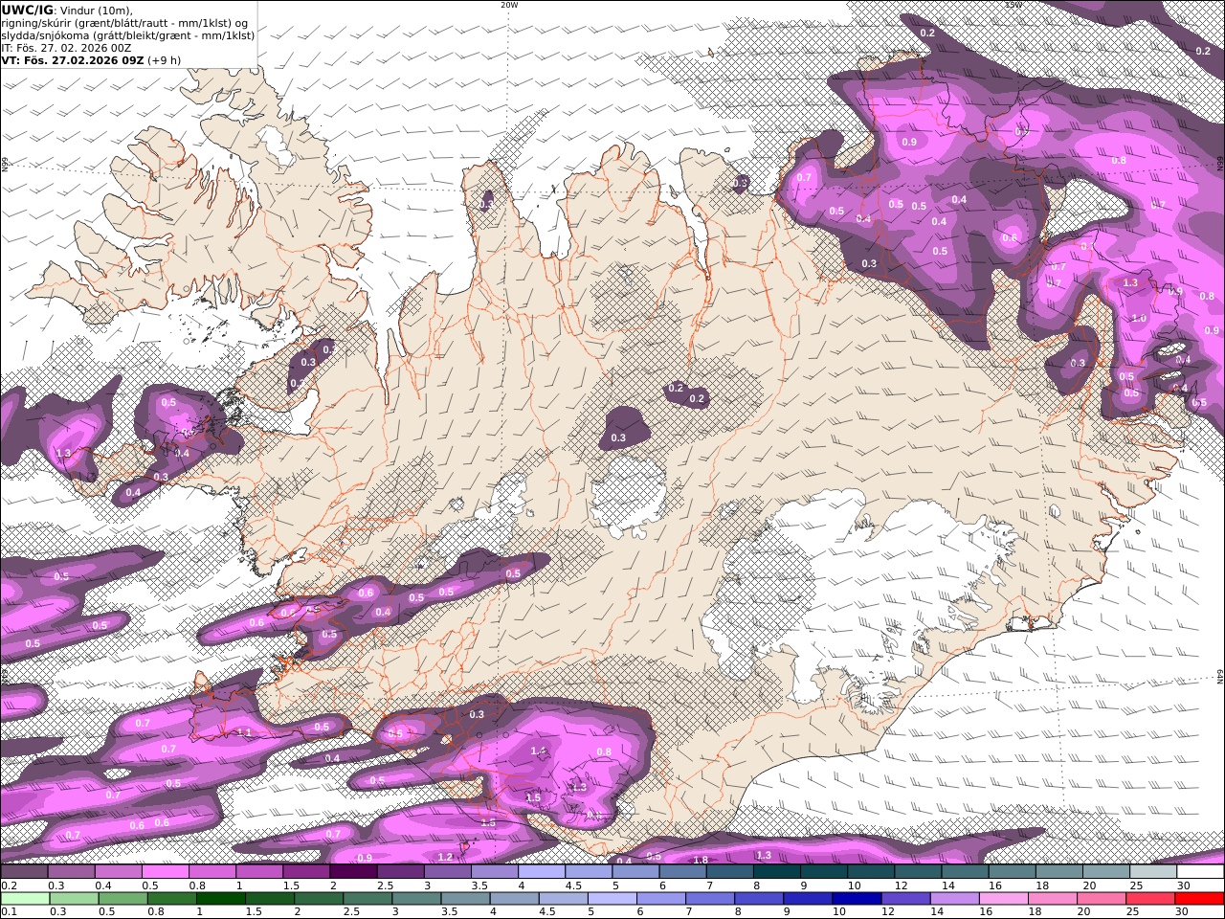Pick the light pink 16 swatch in rain legend
Viewport: 1225px width, 919px height.
point(1003,898)
